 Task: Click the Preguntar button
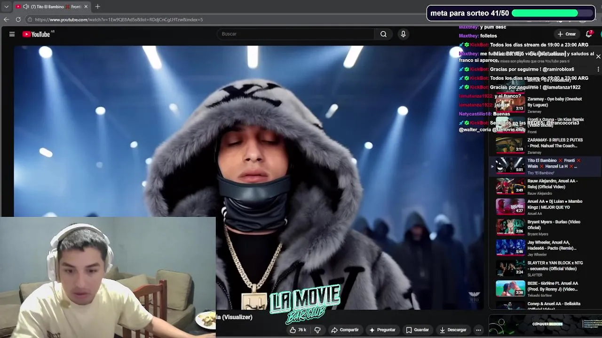(x=382, y=330)
